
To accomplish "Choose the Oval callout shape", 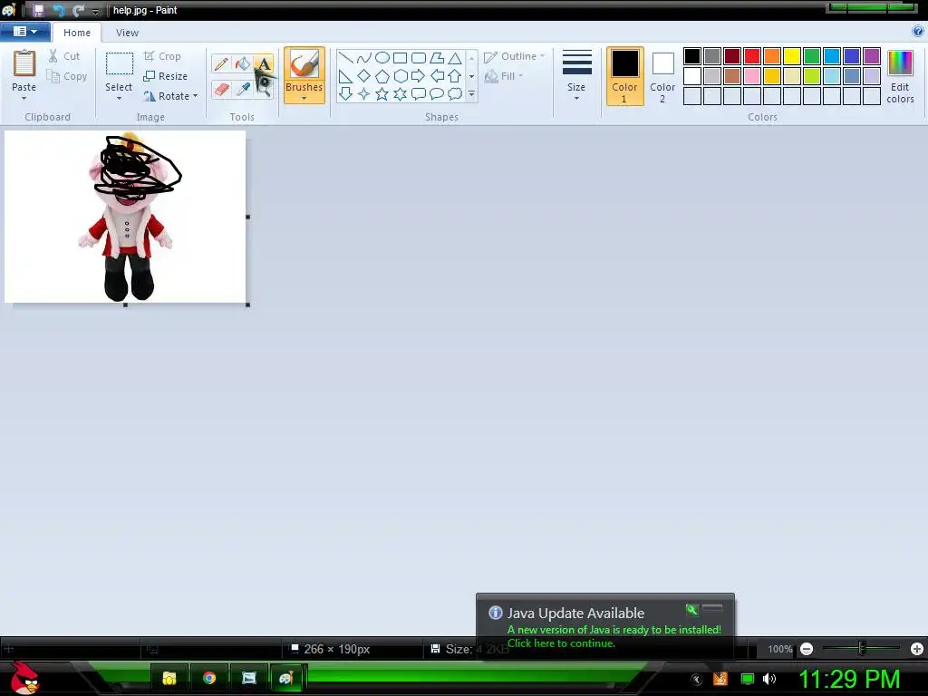I will (x=437, y=93).
